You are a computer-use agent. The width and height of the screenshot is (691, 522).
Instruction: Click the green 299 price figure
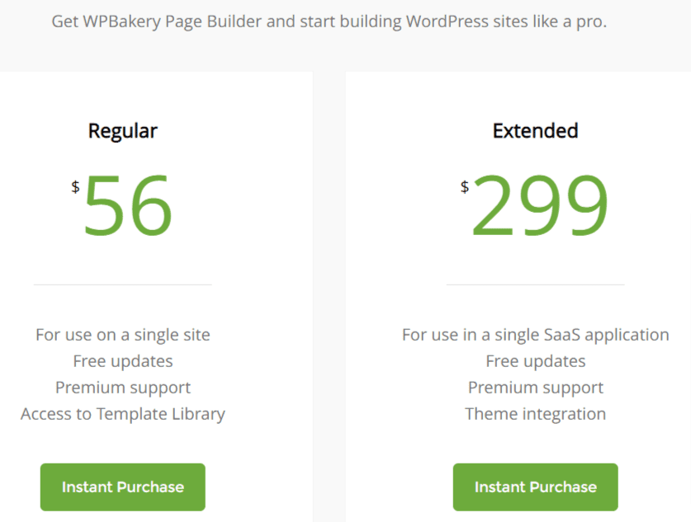pos(540,205)
